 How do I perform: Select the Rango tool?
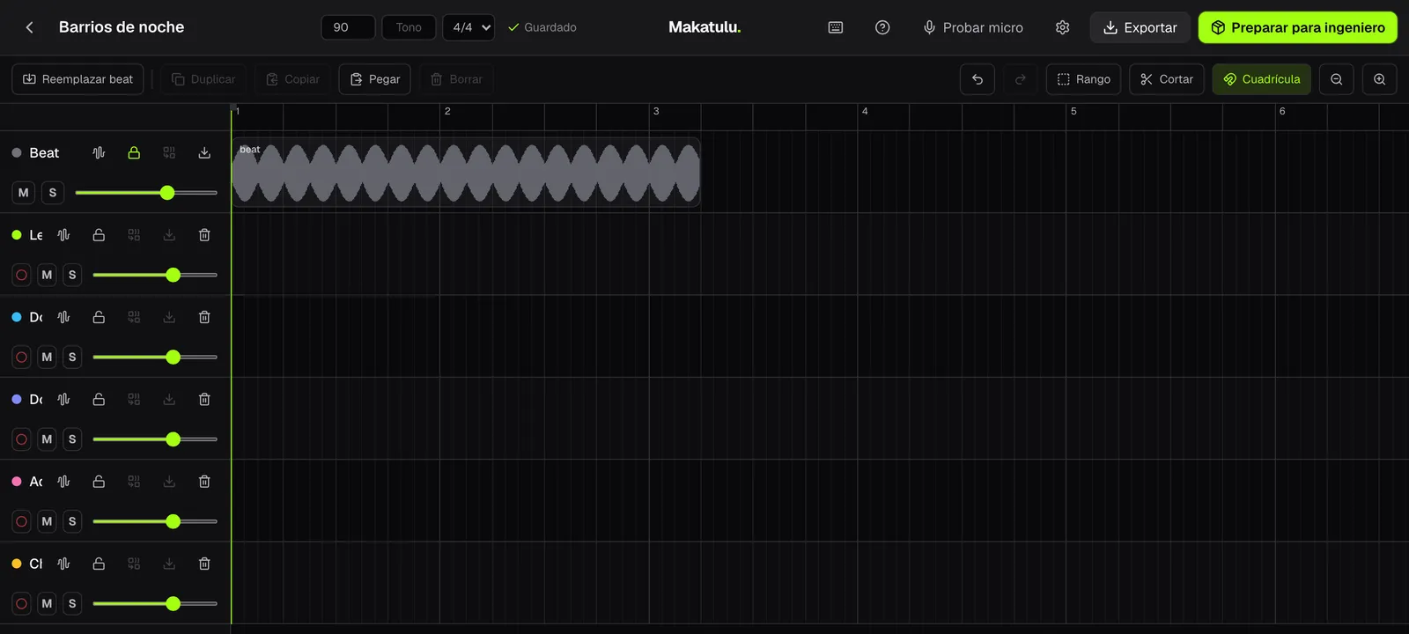(x=1084, y=79)
